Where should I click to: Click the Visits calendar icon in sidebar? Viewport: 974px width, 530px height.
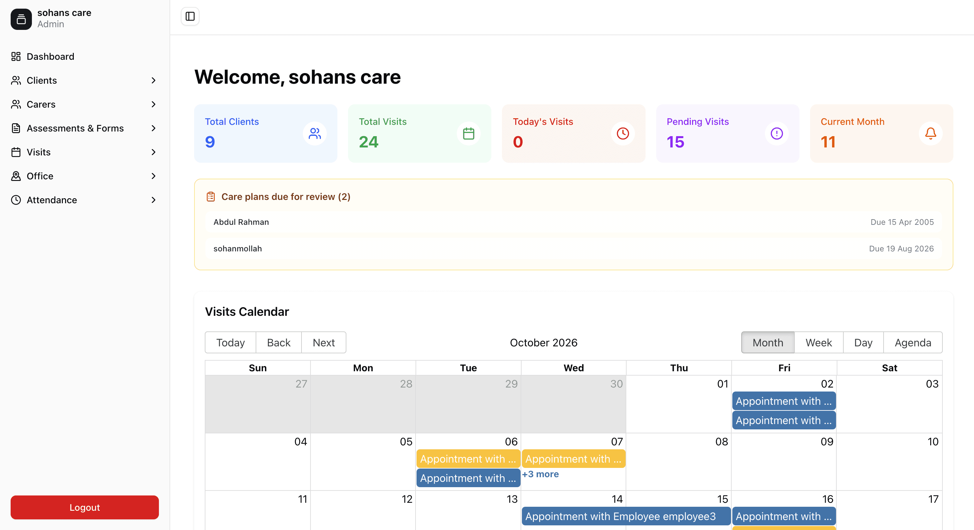coord(16,152)
